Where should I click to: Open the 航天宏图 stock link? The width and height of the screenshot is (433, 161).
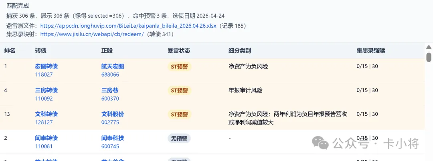pos(113,66)
